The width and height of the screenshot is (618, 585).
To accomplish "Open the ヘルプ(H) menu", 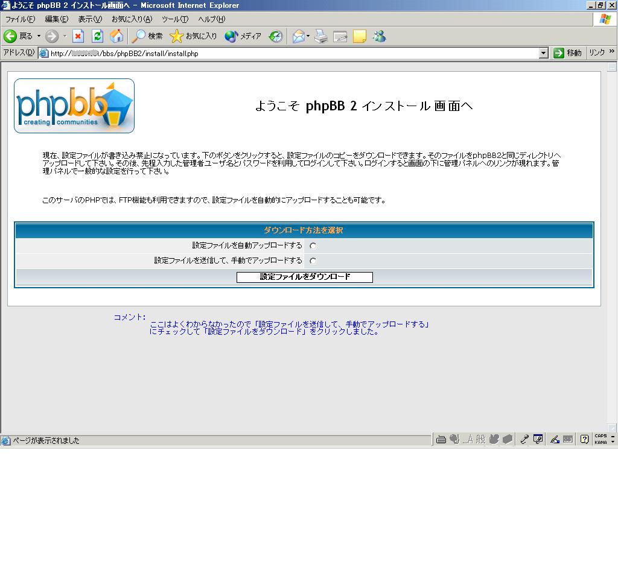I will [x=212, y=19].
